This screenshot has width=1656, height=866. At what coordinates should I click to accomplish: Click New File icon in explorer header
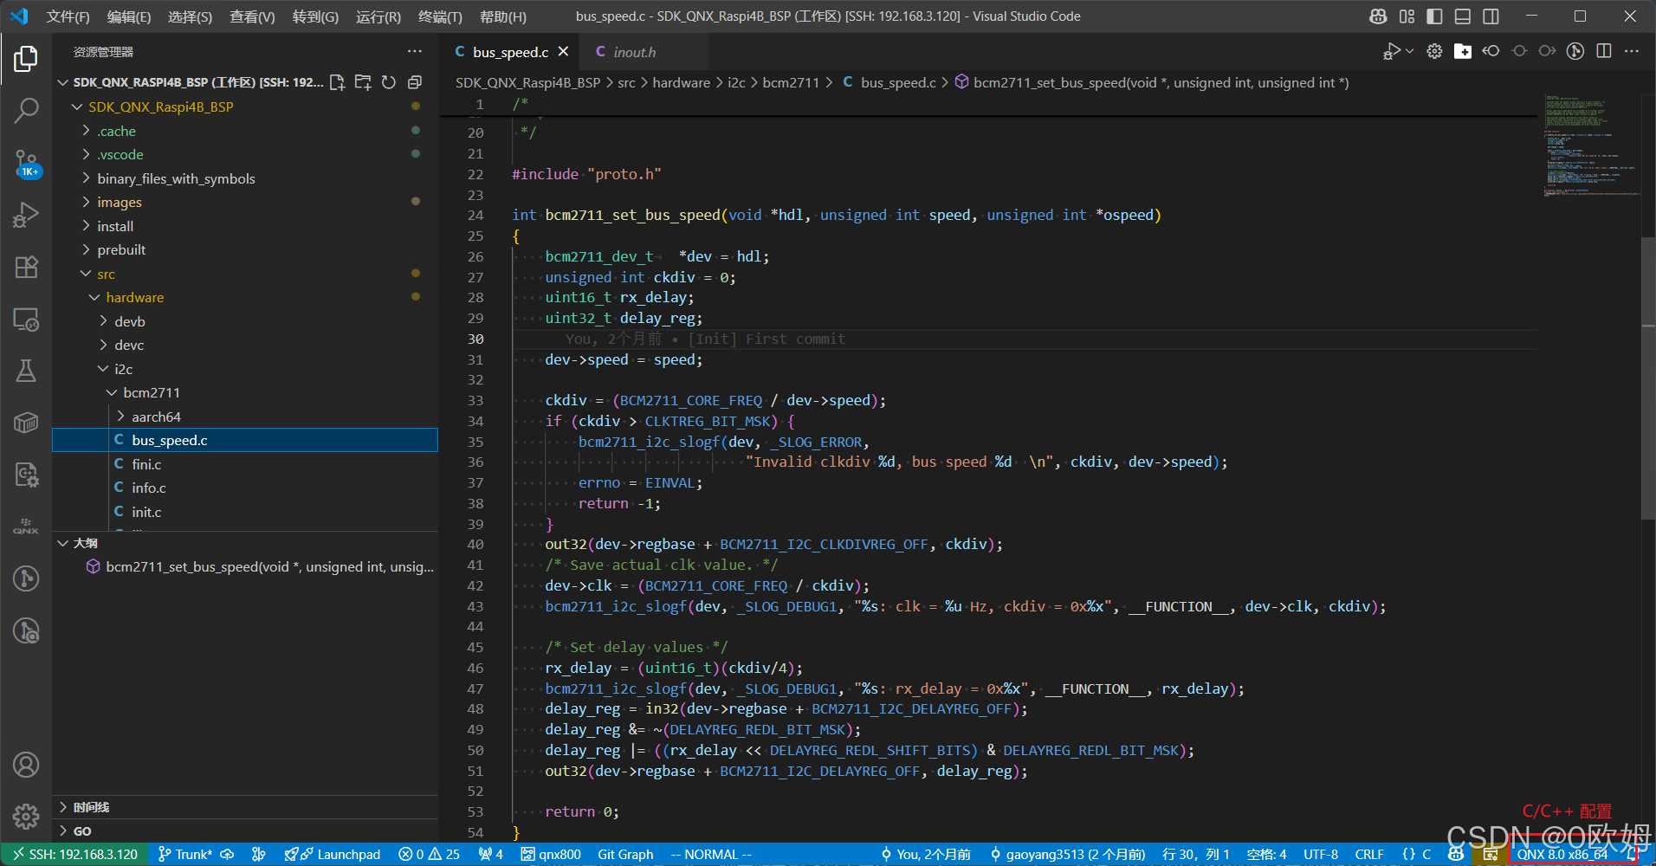tap(337, 82)
